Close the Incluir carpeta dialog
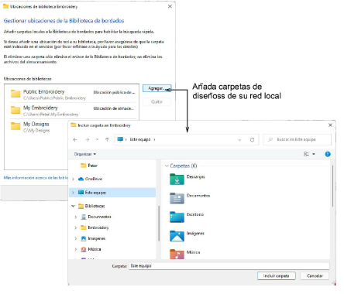344x294 pixels. (330, 125)
